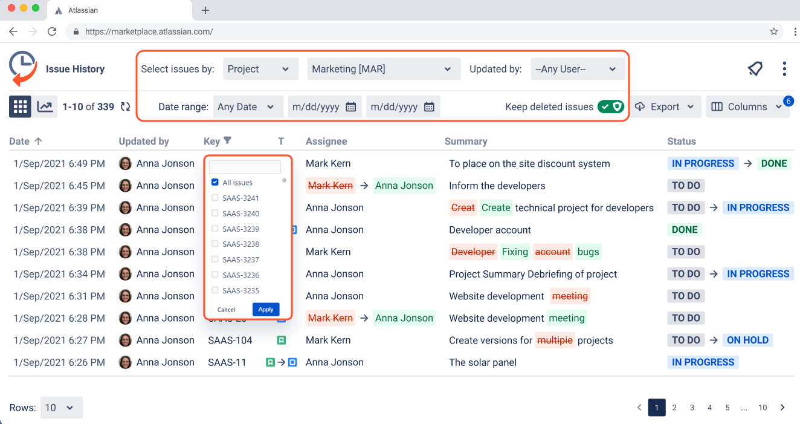The image size is (800, 424).
Task: Open the Rows per page selector
Action: (x=60, y=407)
